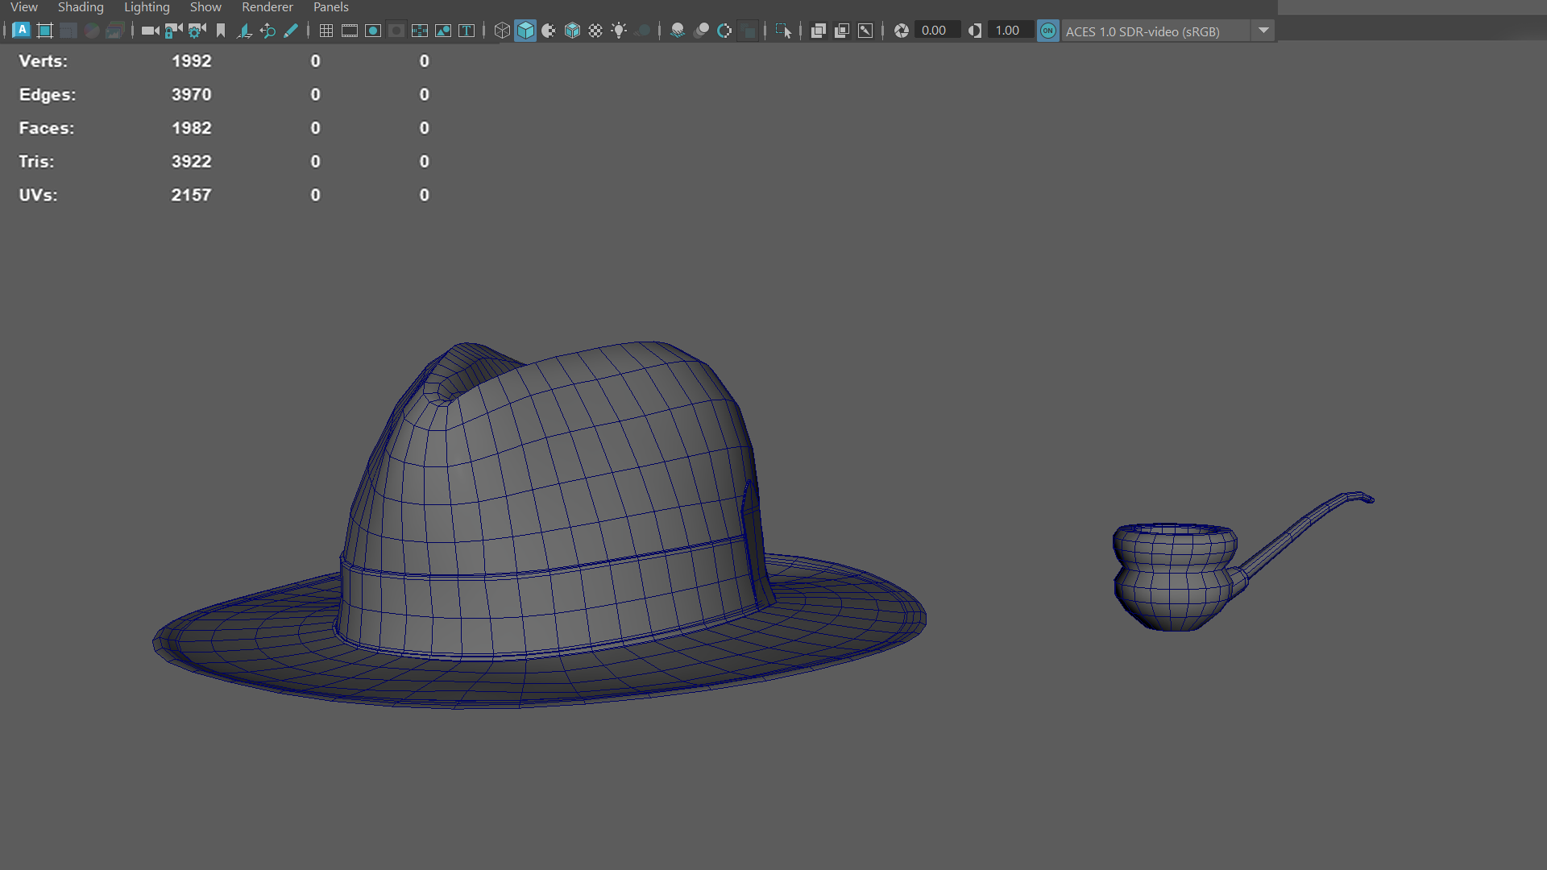1547x870 pixels.
Task: Click the exposure value field 0.00
Action: click(x=937, y=31)
